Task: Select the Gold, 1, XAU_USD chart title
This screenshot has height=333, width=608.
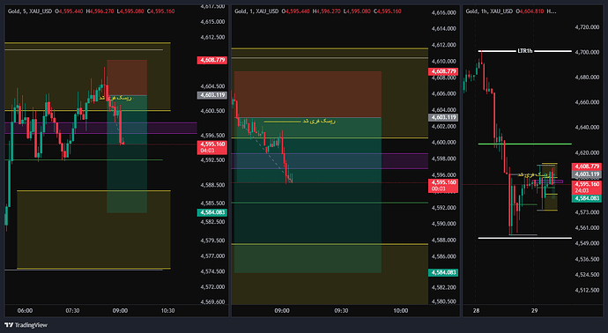Action: tap(256, 11)
